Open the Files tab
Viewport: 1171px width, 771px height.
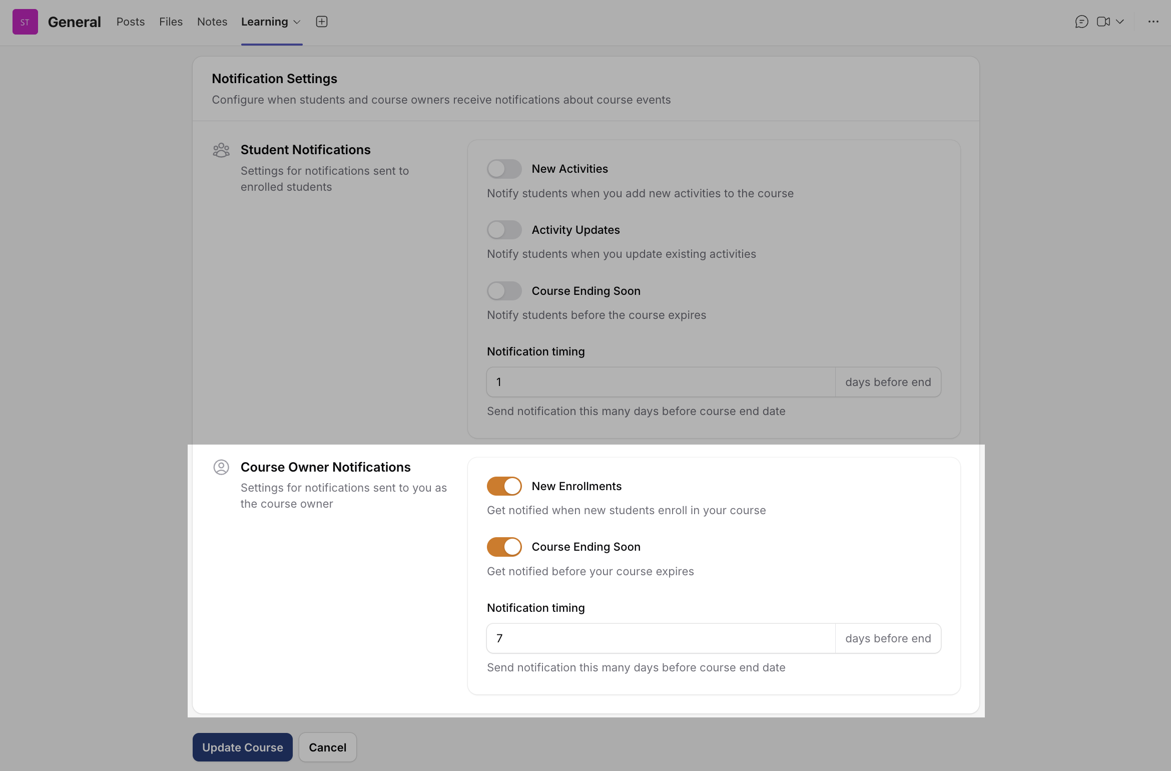point(171,22)
